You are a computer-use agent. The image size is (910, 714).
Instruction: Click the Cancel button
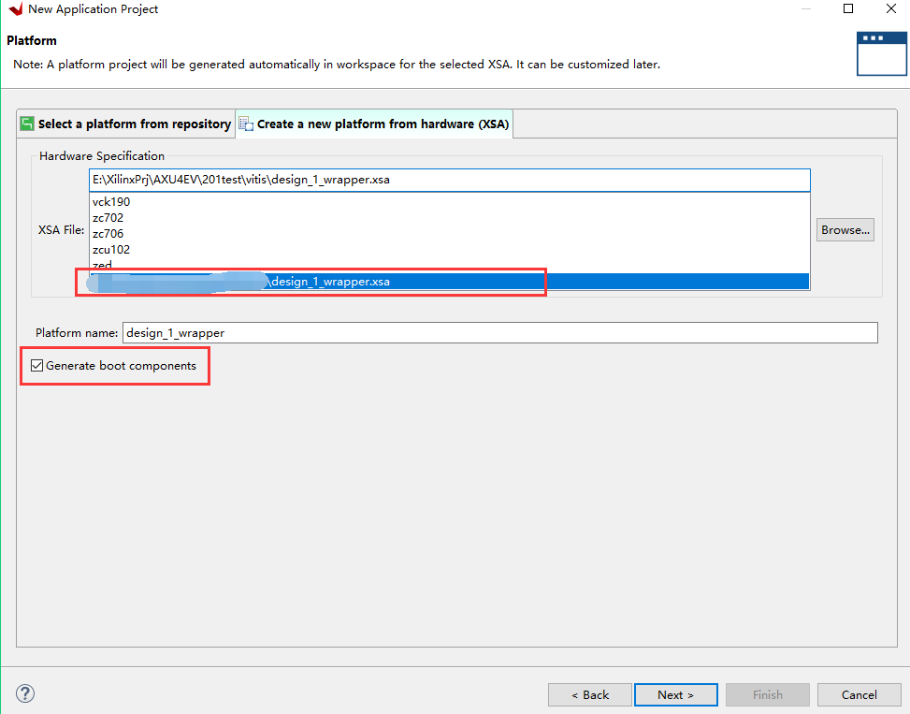pyautogui.click(x=859, y=695)
